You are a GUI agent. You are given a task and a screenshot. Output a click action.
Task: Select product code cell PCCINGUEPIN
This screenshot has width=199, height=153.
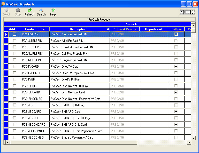click(x=35, y=60)
